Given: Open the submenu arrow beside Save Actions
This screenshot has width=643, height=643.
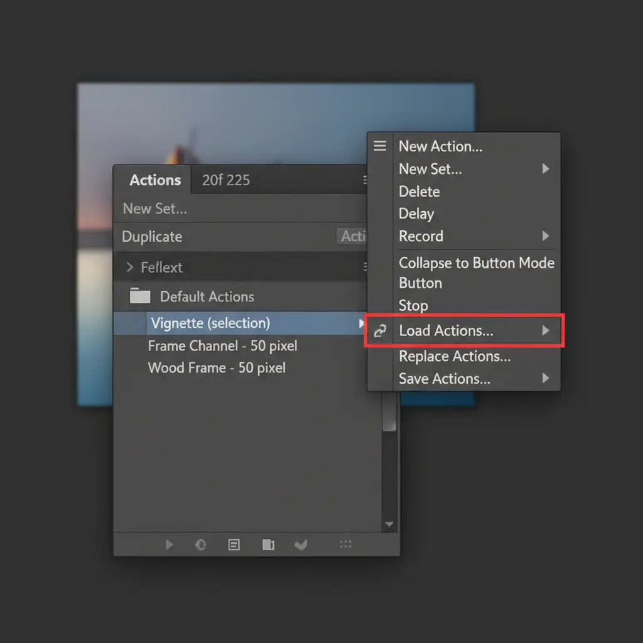Looking at the screenshot, I should (545, 378).
